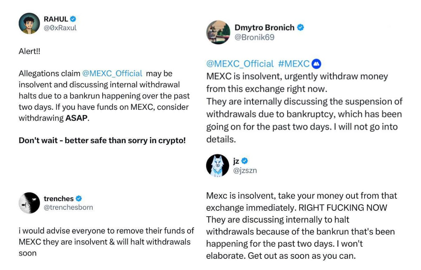Open the @jzszn handle

(x=245, y=170)
